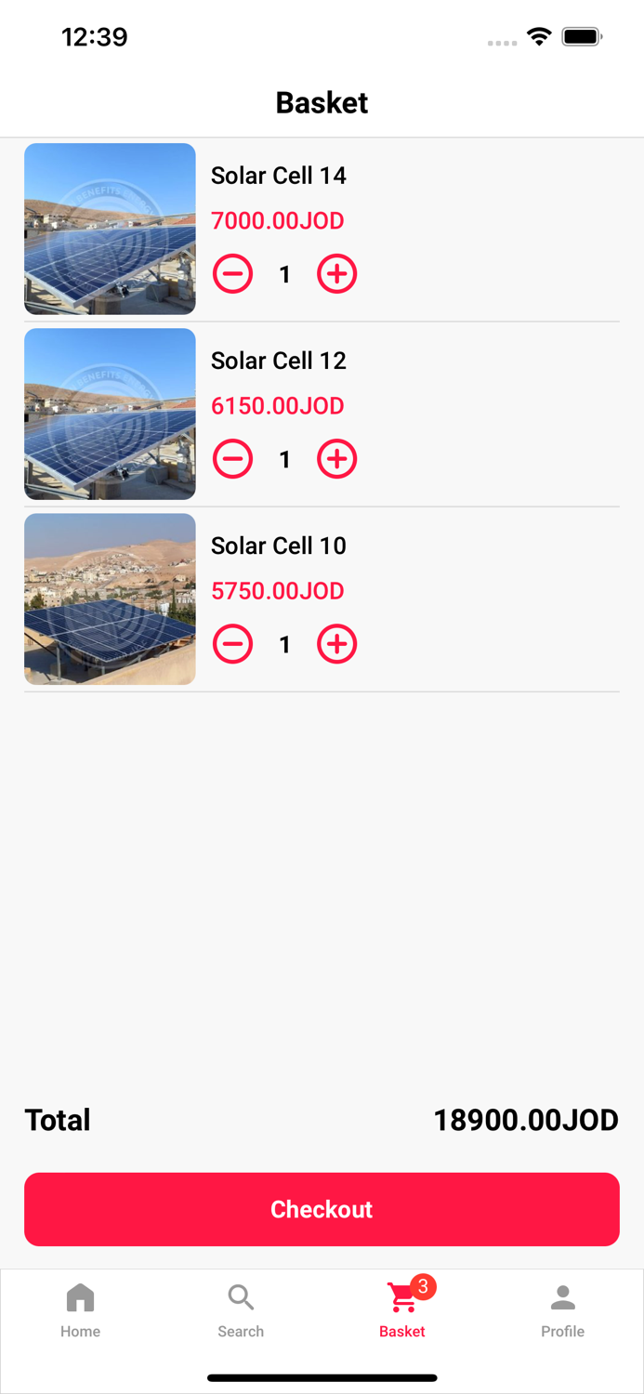Open the Home tab icon
644x1394 pixels.
click(x=80, y=1295)
